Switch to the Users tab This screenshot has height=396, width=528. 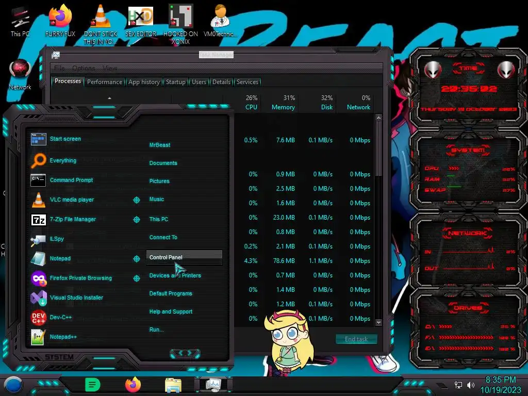(x=199, y=82)
